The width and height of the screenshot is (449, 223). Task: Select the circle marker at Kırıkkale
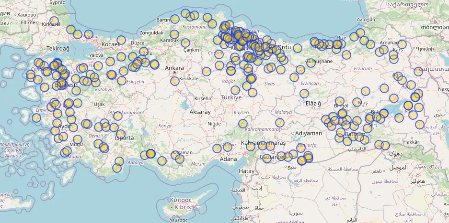(x=175, y=81)
